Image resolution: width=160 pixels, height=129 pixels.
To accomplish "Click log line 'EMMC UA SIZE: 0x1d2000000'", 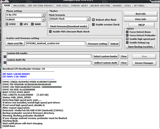I will [x=19, y=90].
